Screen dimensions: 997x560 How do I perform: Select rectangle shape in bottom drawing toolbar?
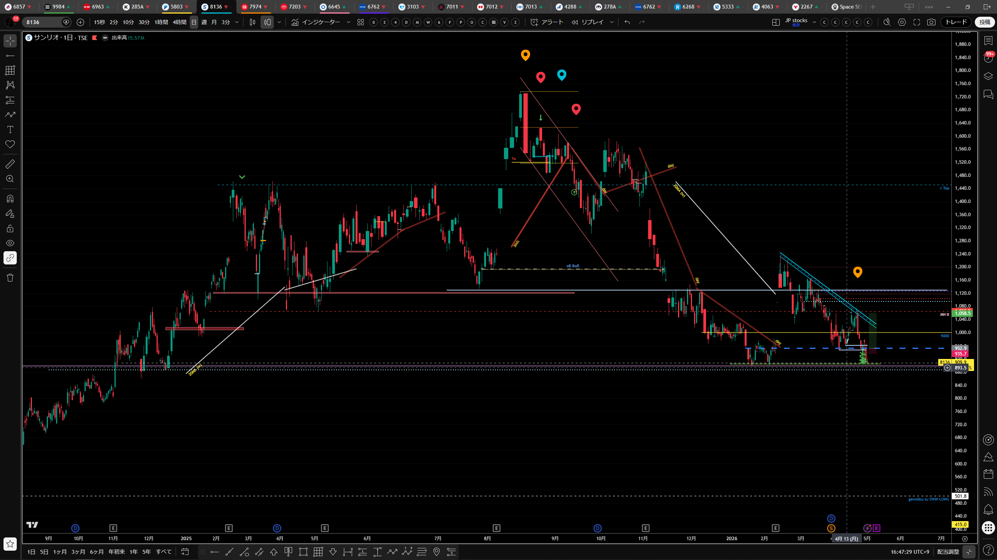[303, 551]
